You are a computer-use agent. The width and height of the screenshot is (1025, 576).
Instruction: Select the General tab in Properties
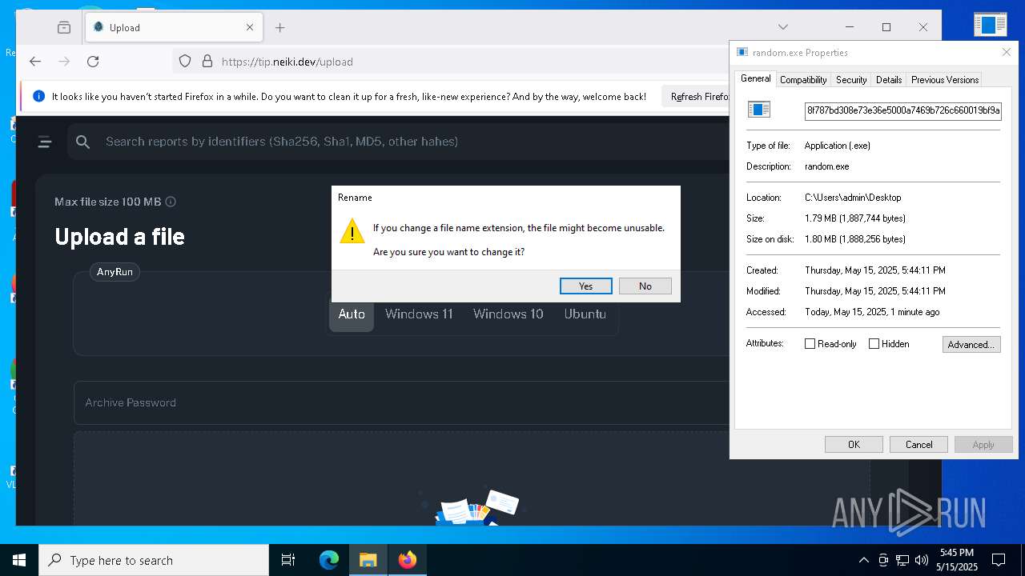point(755,78)
